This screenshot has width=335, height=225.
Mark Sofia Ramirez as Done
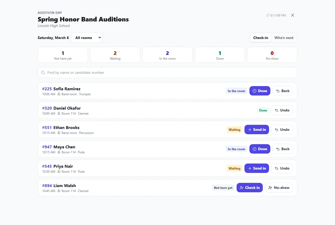(260, 91)
